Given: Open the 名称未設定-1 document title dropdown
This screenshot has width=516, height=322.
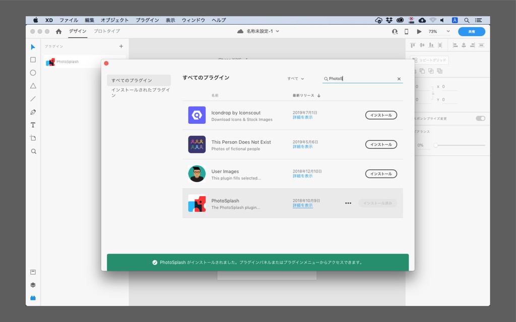Looking at the screenshot, I should point(259,31).
